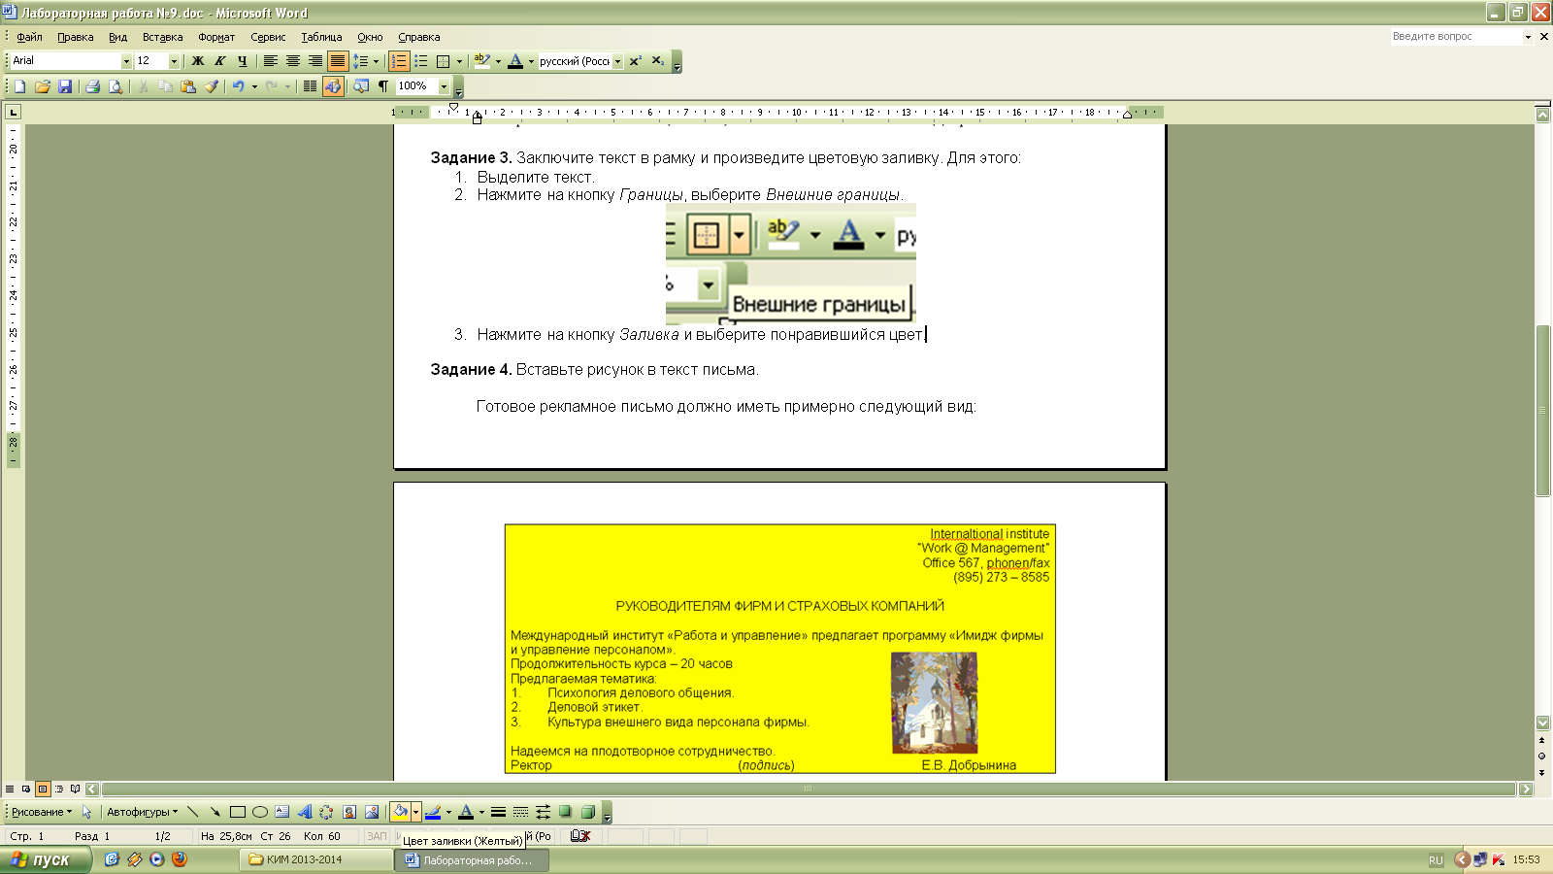The width and height of the screenshot is (1553, 874).
Task: Open fill color dropdown arrow
Action: point(416,812)
